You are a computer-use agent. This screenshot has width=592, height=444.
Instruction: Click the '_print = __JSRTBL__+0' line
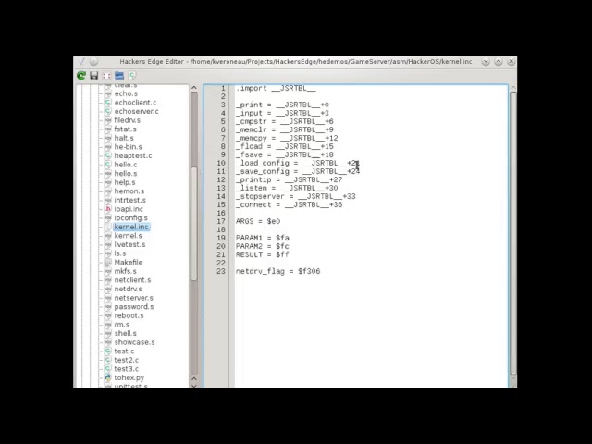(x=282, y=105)
